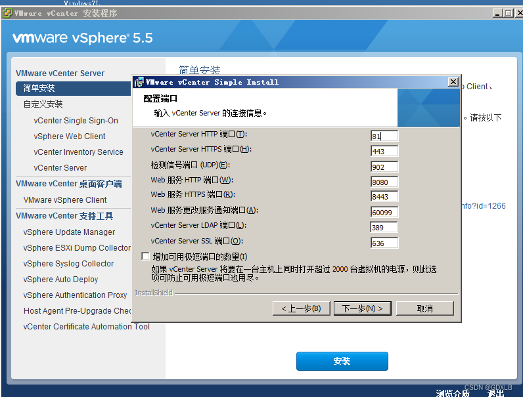Select 简单安装 in the left sidebar

pos(73,89)
